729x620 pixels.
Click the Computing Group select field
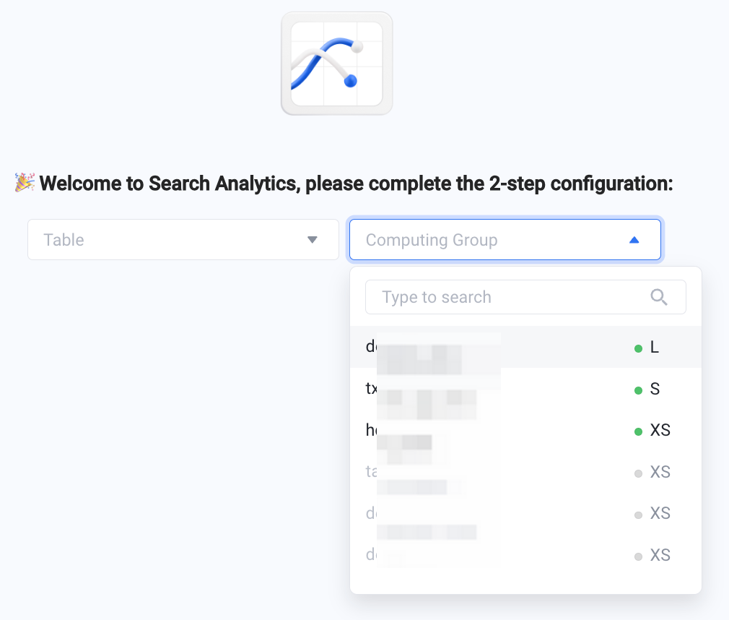point(505,240)
